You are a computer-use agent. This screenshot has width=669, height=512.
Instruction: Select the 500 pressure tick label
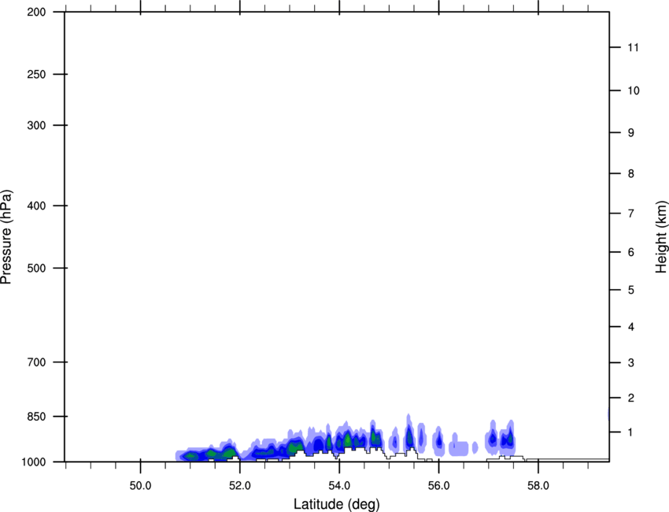36,268
